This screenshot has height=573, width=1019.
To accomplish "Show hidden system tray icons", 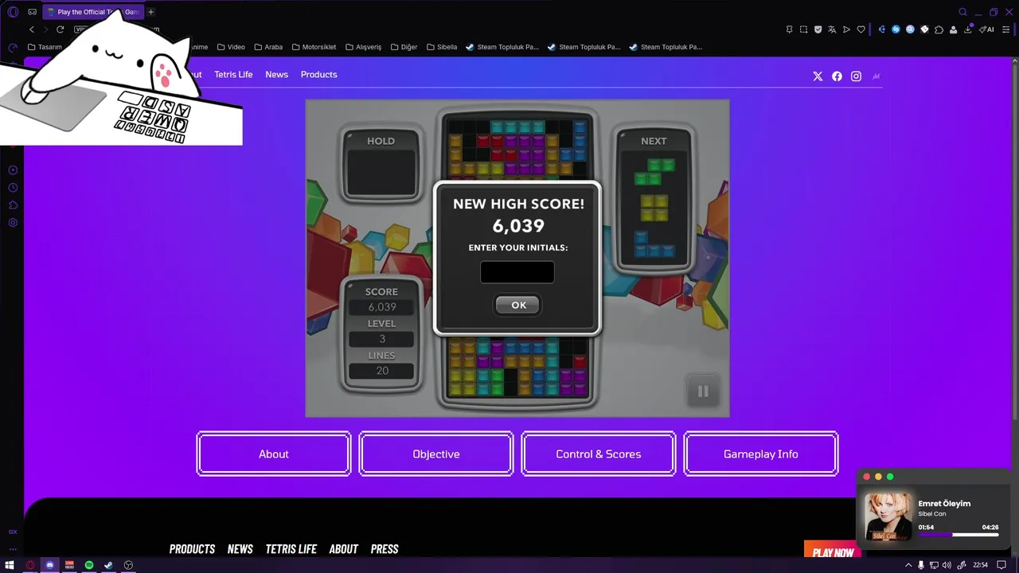I will (908, 565).
